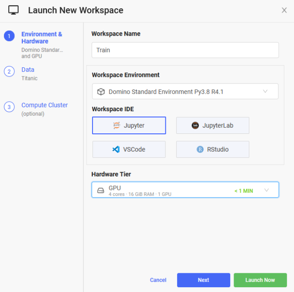294x292 pixels.
Task: Click 'Domino Standar... and GPU' summary text
Action: [x=42, y=53]
